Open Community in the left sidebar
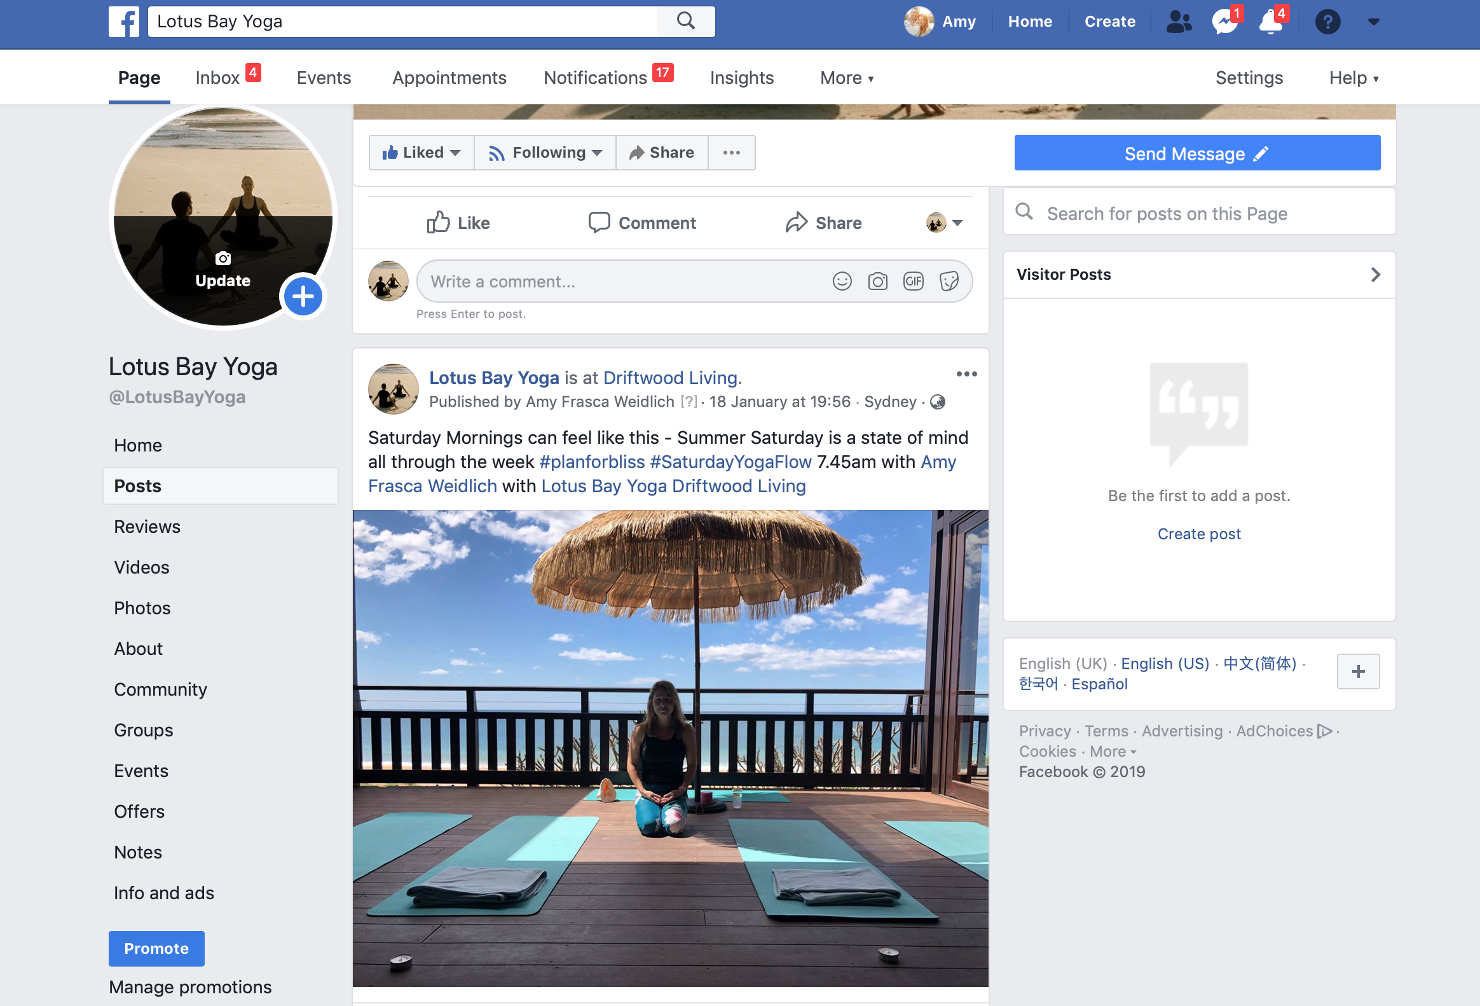1480x1006 pixels. pos(160,689)
